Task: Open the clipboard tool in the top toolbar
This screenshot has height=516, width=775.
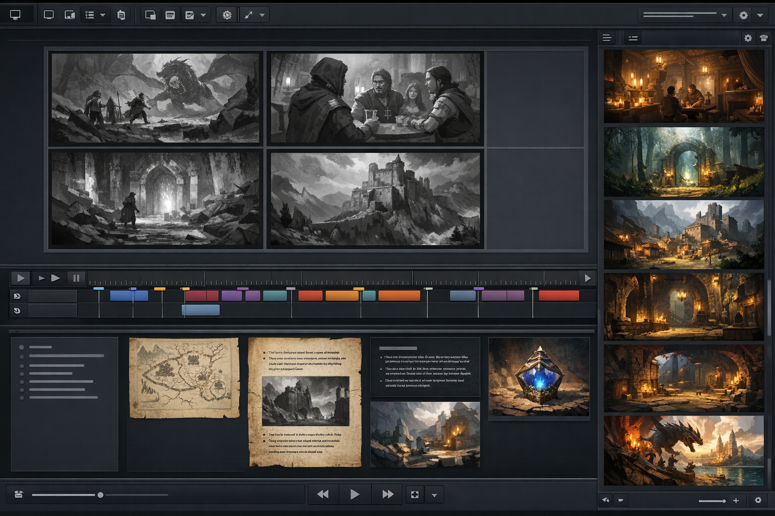Action: point(121,15)
